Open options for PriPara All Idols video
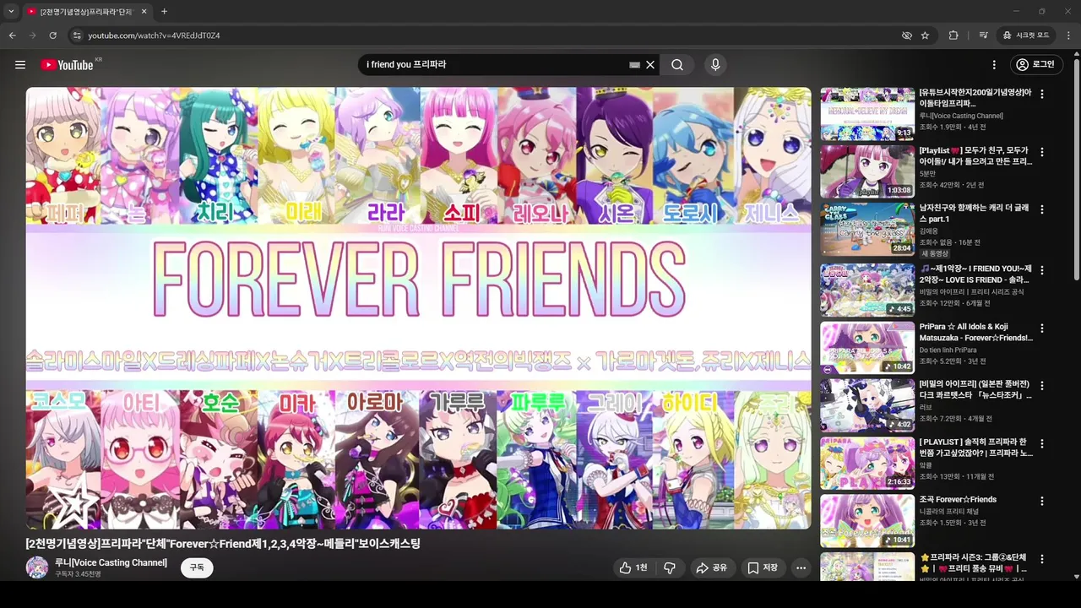Image resolution: width=1081 pixels, height=608 pixels. point(1042,328)
